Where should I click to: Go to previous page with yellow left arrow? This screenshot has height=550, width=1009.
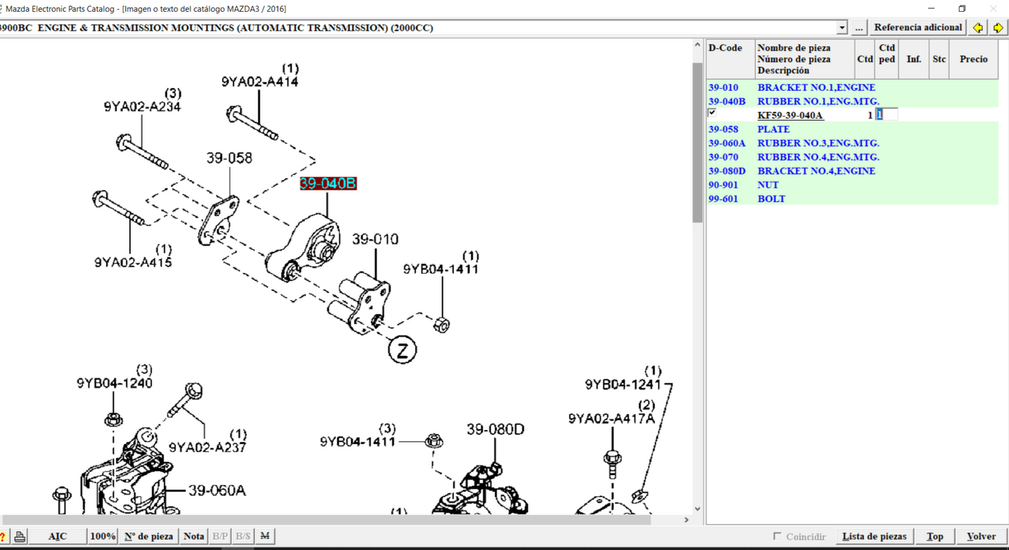coord(978,28)
